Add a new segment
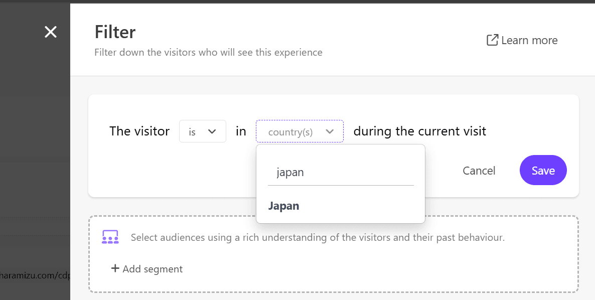 tap(152, 269)
